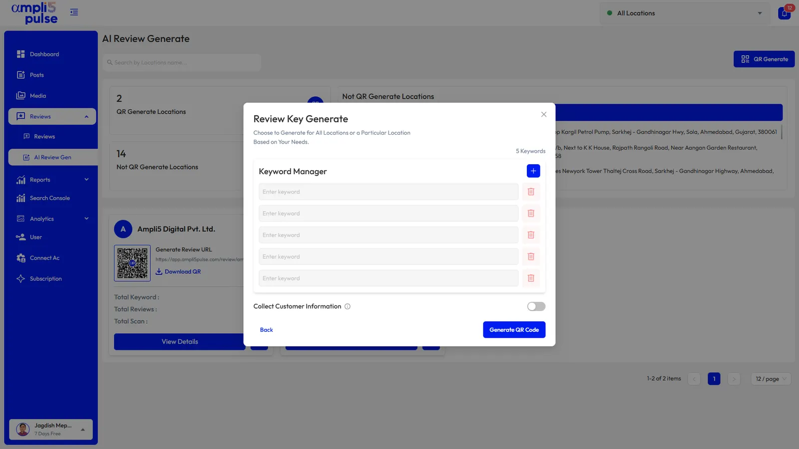Screen dimensions: 799x449
Task: Select AI Review Gen submenu item
Action: pyautogui.click(x=53, y=157)
